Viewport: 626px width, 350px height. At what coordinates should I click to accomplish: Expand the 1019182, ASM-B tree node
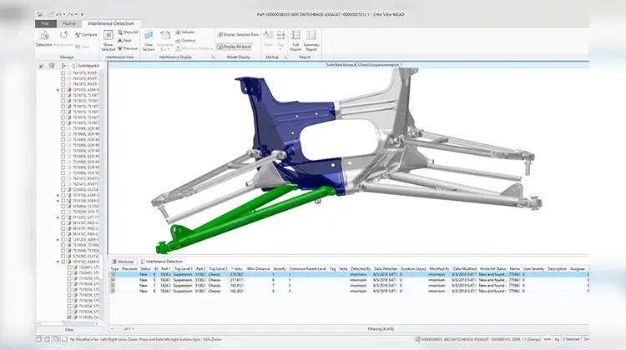[x=58, y=90]
